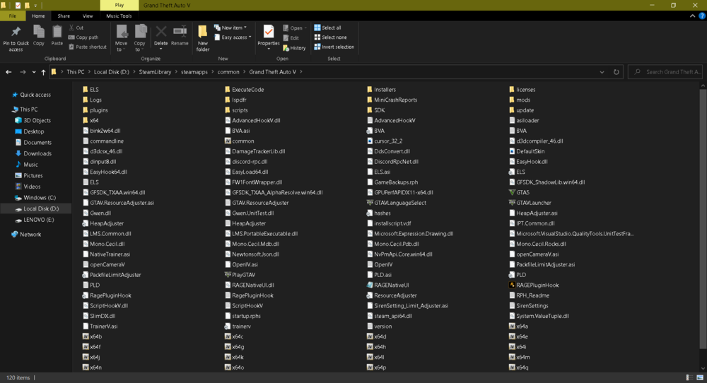Open the Properties checkmark icon
The height and width of the screenshot is (383, 707).
[269, 32]
